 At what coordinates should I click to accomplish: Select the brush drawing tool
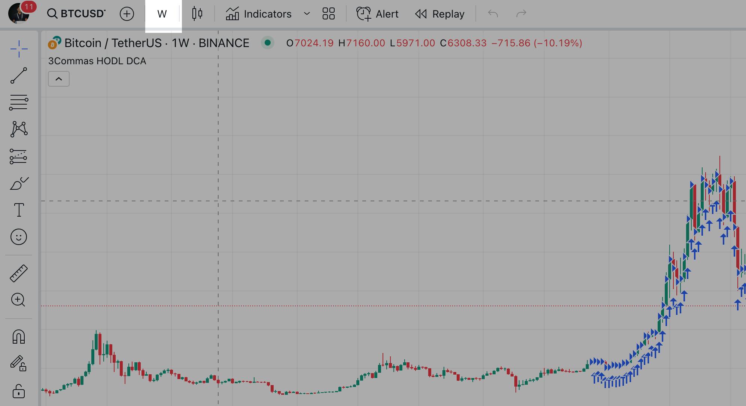click(19, 183)
